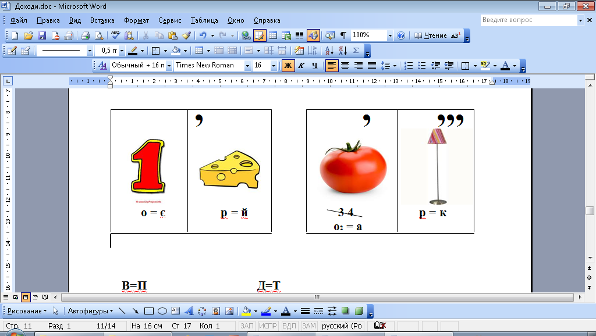Paste from clipboard icon
Image resolution: width=596 pixels, height=336 pixels.
tap(172, 35)
